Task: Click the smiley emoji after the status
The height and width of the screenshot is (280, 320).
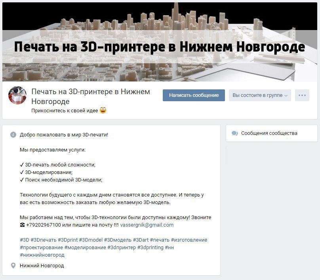Action: point(103,110)
